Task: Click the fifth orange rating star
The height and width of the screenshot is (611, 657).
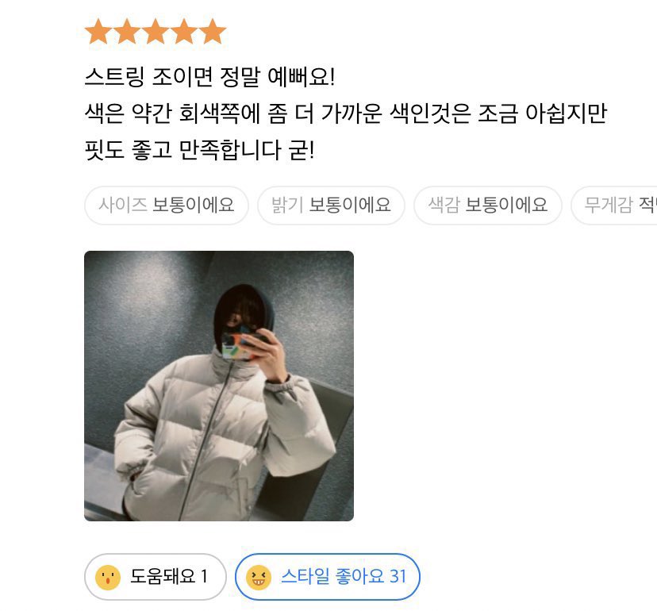Action: click(x=213, y=32)
